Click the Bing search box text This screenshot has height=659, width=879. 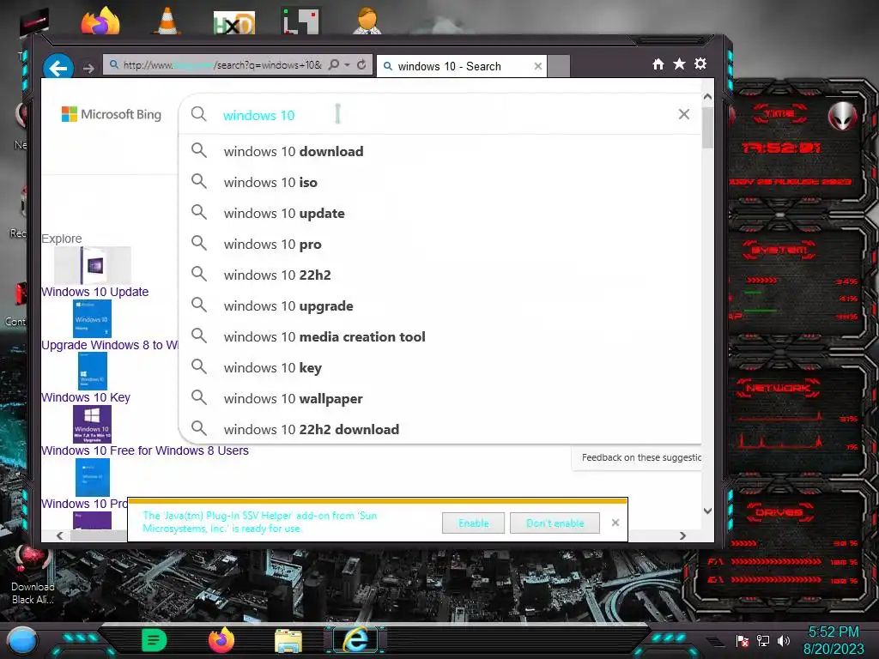tap(258, 116)
